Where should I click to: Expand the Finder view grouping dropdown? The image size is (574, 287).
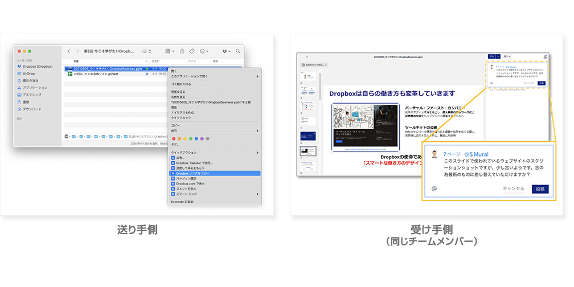click(x=169, y=51)
